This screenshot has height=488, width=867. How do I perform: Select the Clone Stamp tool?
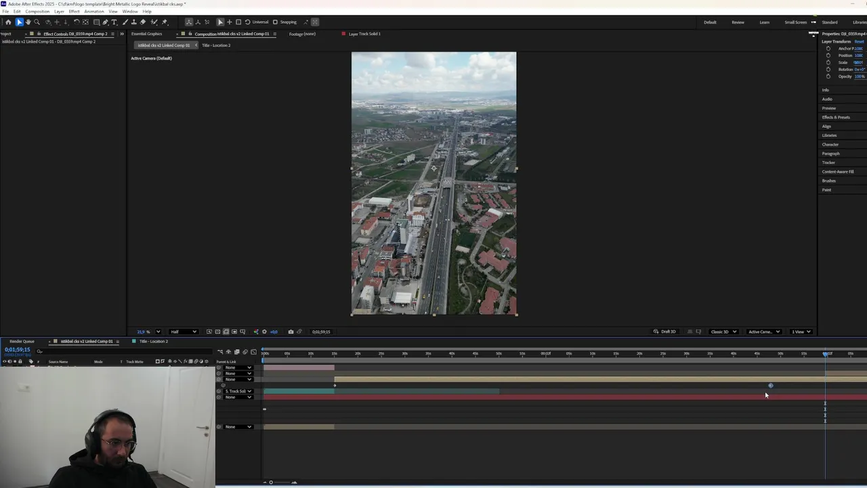click(x=133, y=22)
